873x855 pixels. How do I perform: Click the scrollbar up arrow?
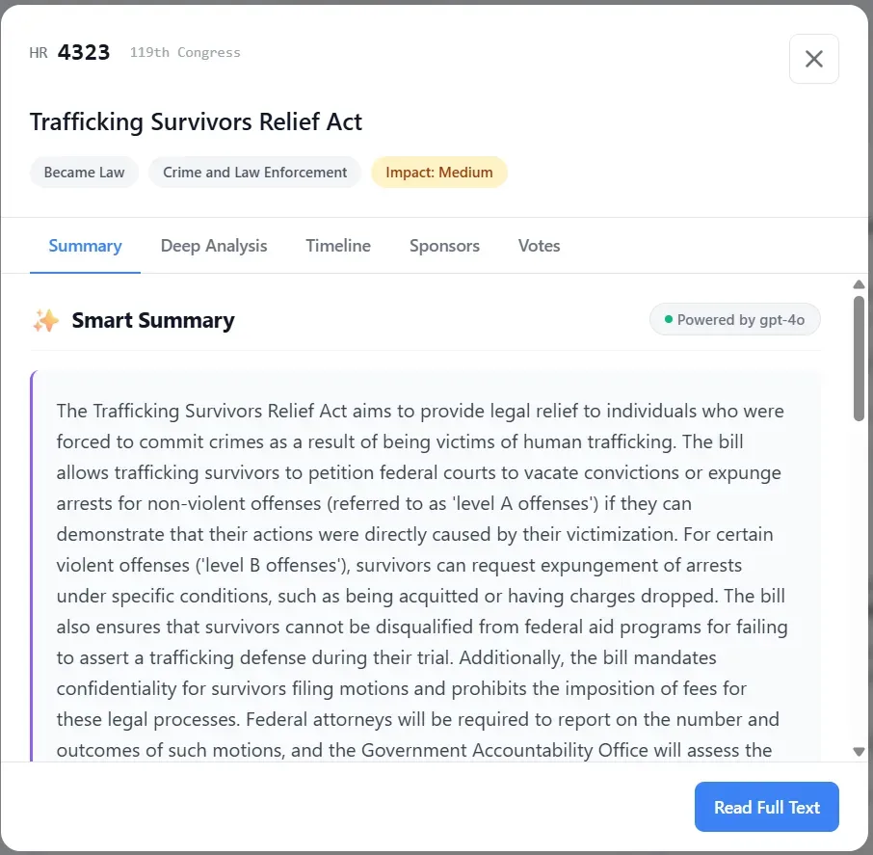pyautogui.click(x=858, y=283)
